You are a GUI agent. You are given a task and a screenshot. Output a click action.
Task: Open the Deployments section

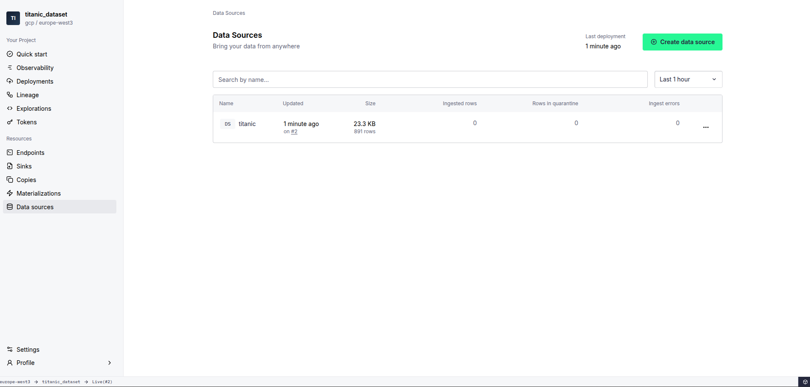pyautogui.click(x=35, y=81)
